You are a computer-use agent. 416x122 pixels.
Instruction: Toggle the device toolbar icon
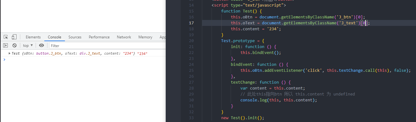pyautogui.click(x=14, y=37)
